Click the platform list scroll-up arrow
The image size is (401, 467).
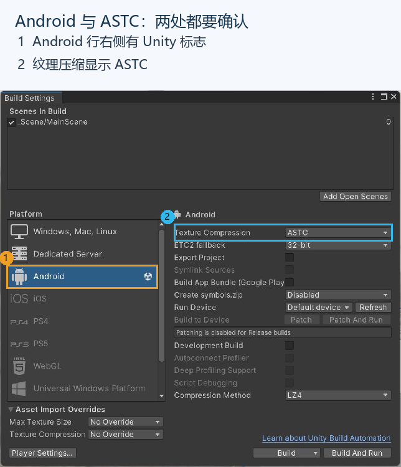[161, 224]
